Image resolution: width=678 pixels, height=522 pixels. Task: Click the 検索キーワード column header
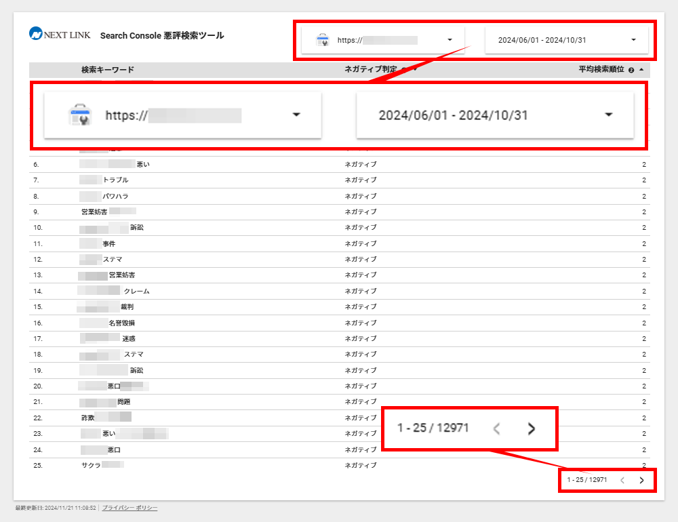[x=107, y=70]
